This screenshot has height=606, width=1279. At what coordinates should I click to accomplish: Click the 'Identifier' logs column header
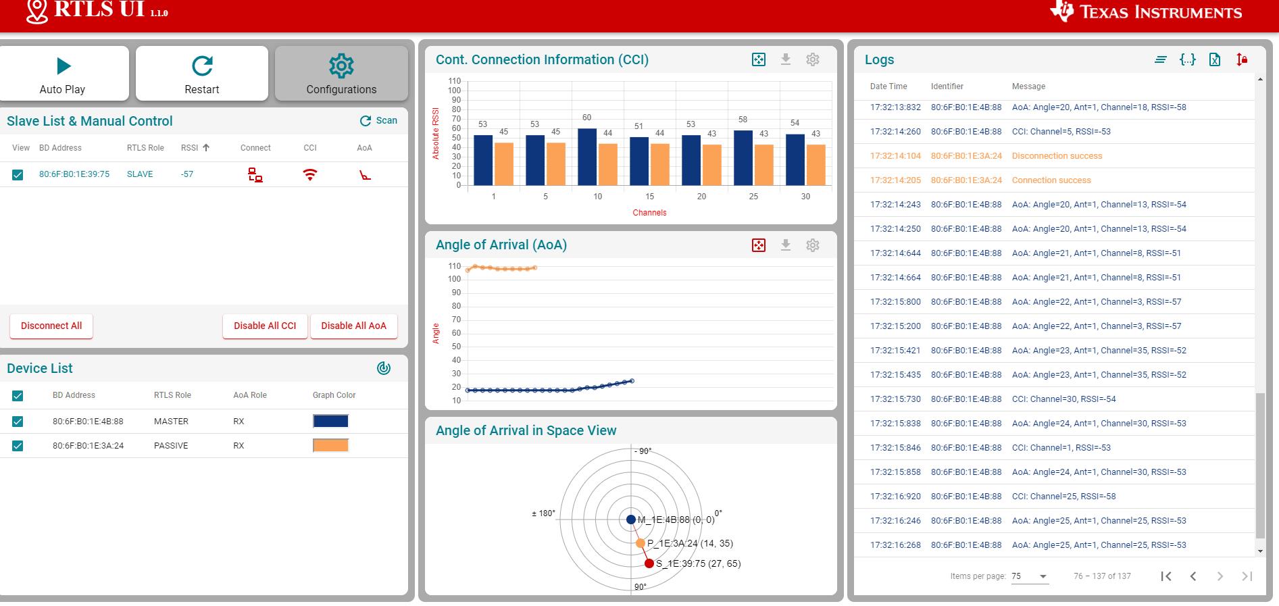coord(947,86)
